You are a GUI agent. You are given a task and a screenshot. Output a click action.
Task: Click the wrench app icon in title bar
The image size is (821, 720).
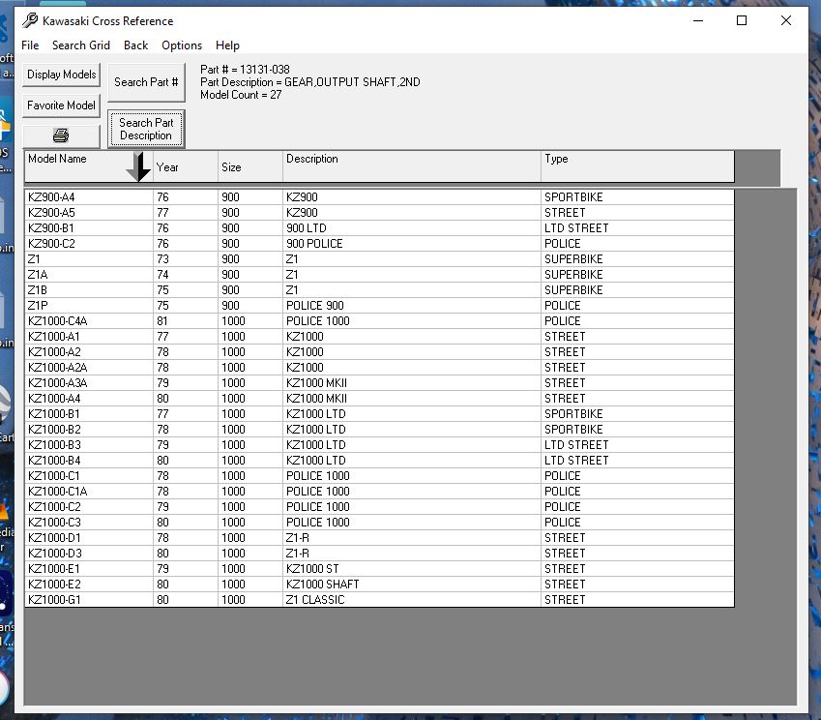tap(31, 20)
